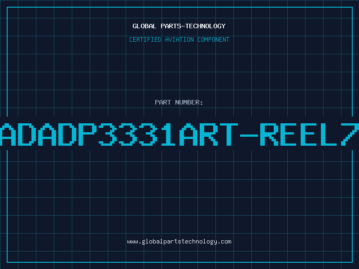
Task: Click the part number ADADP3331ART-REEL7
Action: (179, 134)
